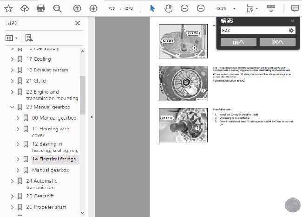Image resolution: width=302 pixels, height=217 pixels.
Task: Click the find current bookmark icon
Action: (29, 38)
